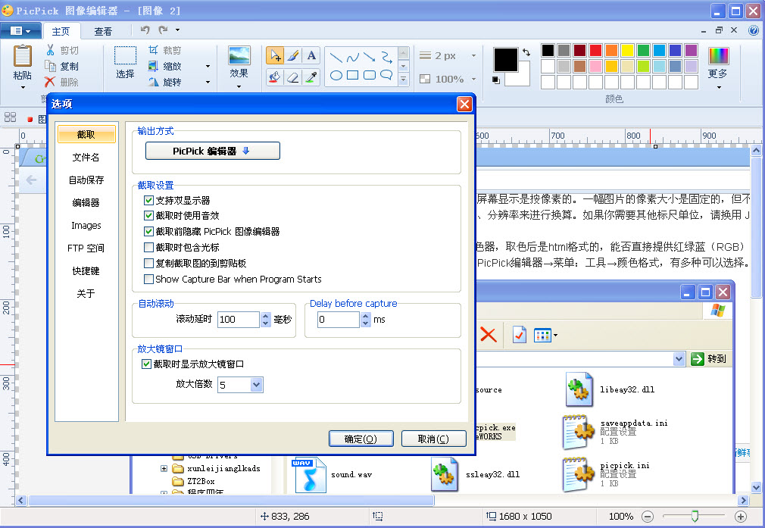This screenshot has width=765, height=528.
Task: Open the More colors spectrum icon
Action: tap(718, 56)
